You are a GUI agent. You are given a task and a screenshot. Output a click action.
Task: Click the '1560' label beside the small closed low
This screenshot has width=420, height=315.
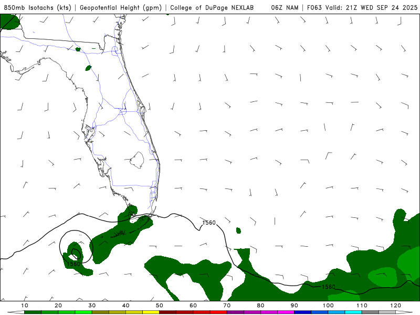point(73,264)
